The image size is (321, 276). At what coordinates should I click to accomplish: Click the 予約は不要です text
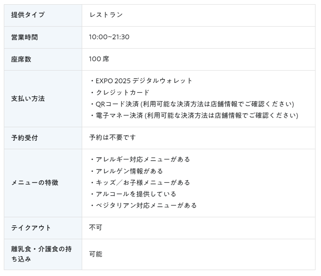tap(112, 138)
